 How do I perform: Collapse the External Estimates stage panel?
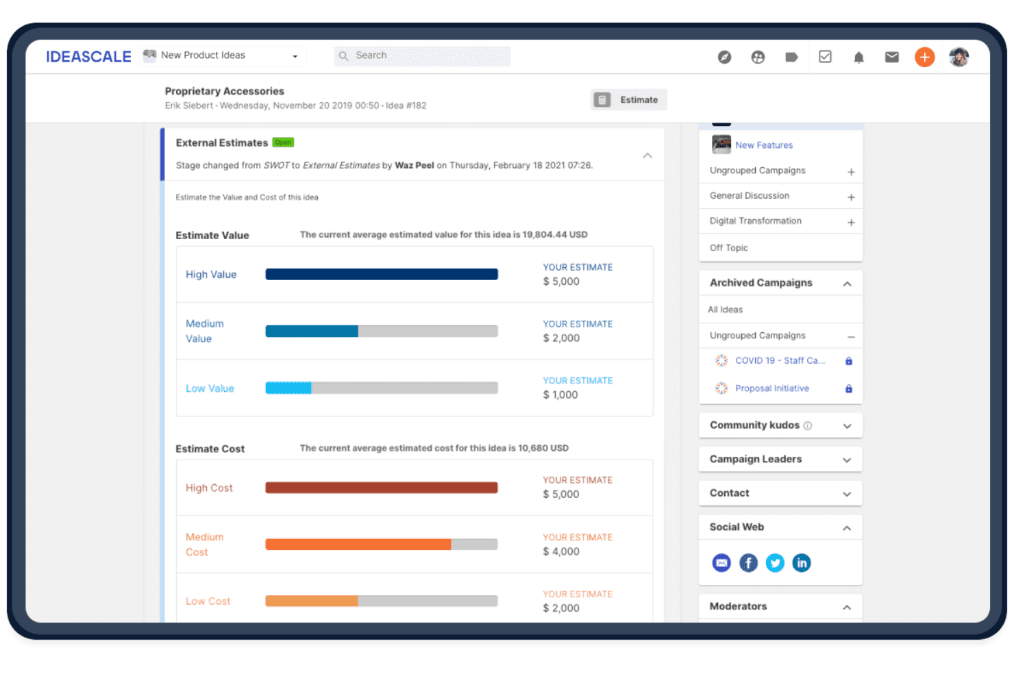647,155
